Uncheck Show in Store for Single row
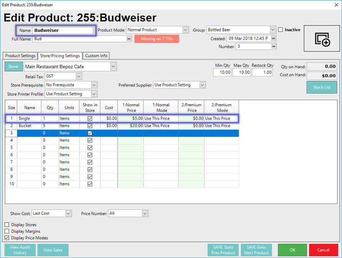The width and height of the screenshot is (342, 258). 90,119
